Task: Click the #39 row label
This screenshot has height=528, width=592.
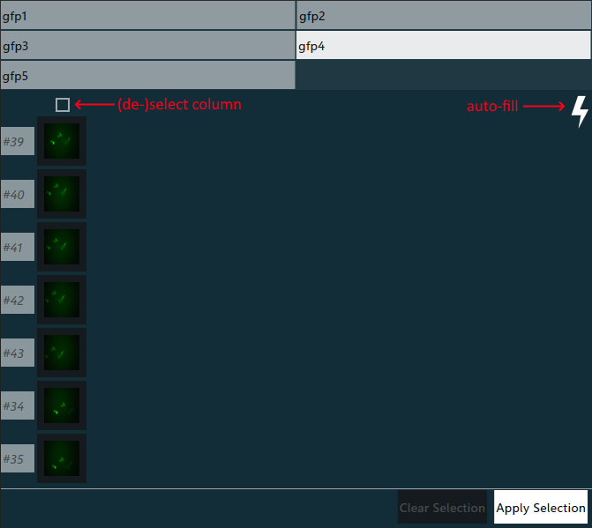Action: point(18,141)
